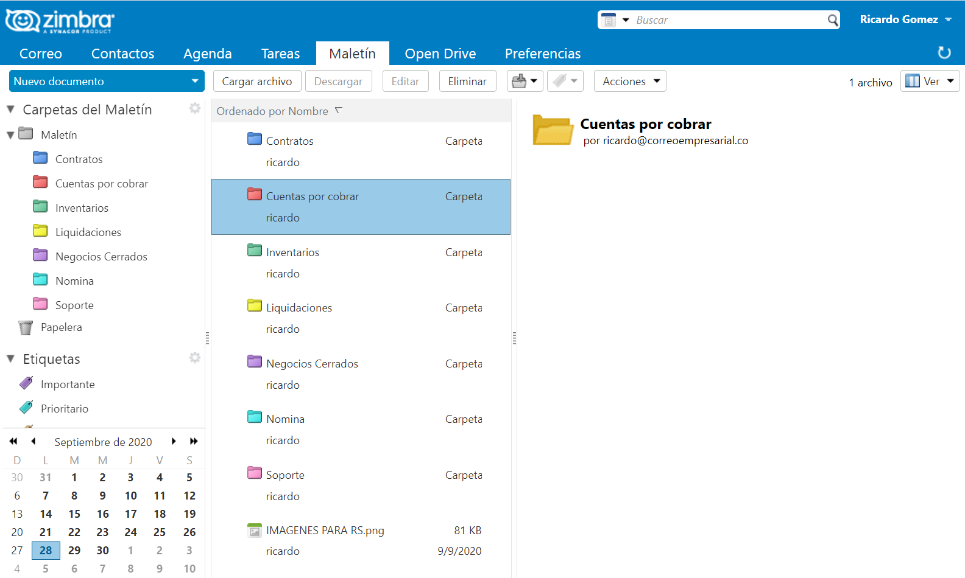965x578 pixels.
Task: Collapse the Maletín folder tree
Action: pyautogui.click(x=10, y=135)
